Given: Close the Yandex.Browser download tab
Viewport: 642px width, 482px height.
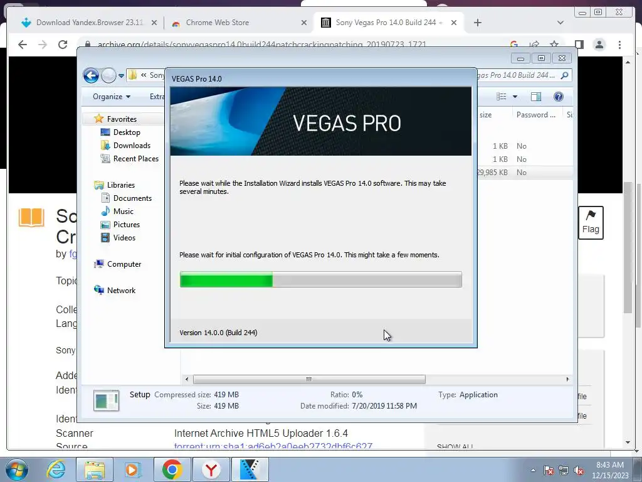Looking at the screenshot, I should [x=154, y=23].
